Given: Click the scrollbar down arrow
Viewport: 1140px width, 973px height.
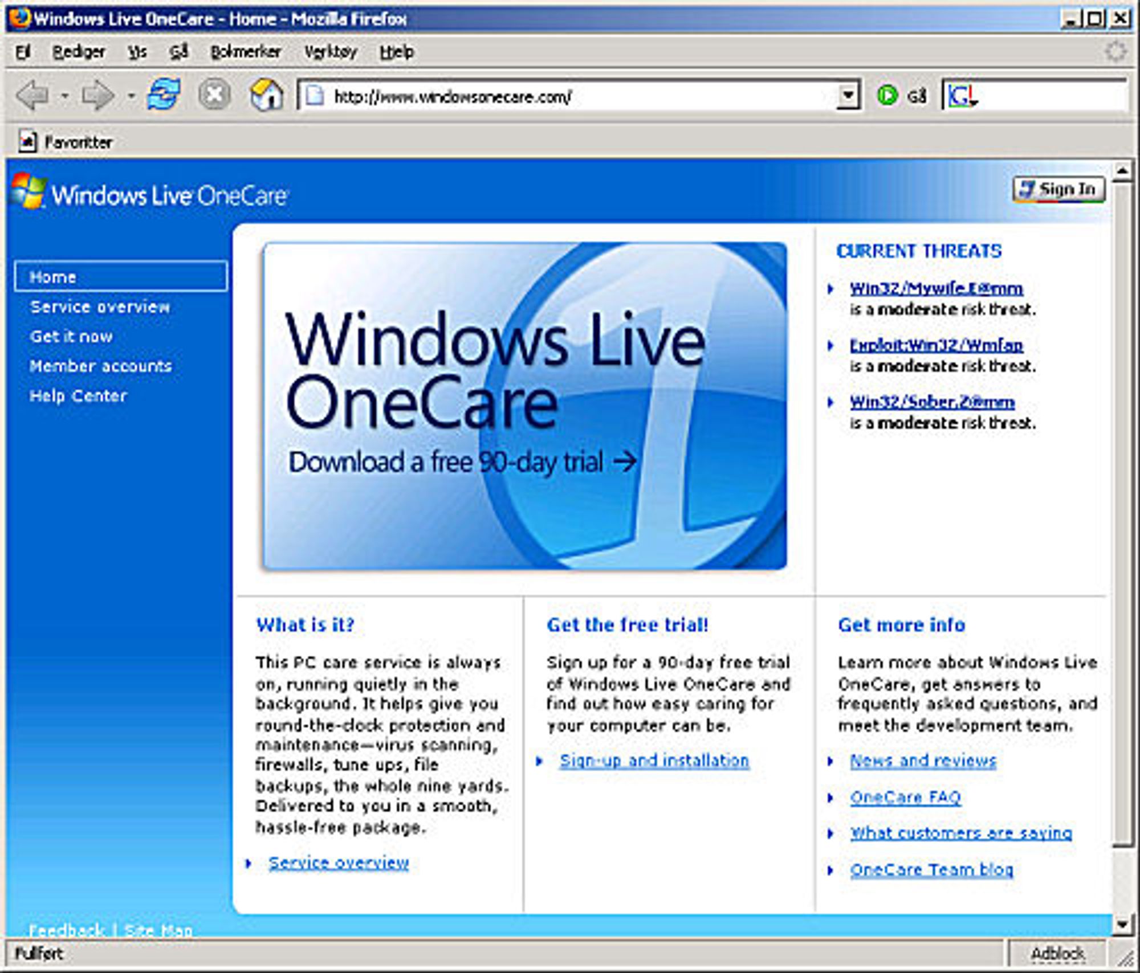Looking at the screenshot, I should click(x=1122, y=924).
